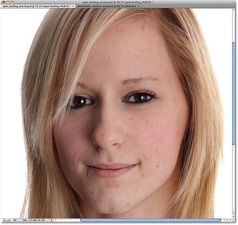Click the Doc: 13.9M/18.3M status info
Viewport: 238px width, 225px height.
(34, 220)
